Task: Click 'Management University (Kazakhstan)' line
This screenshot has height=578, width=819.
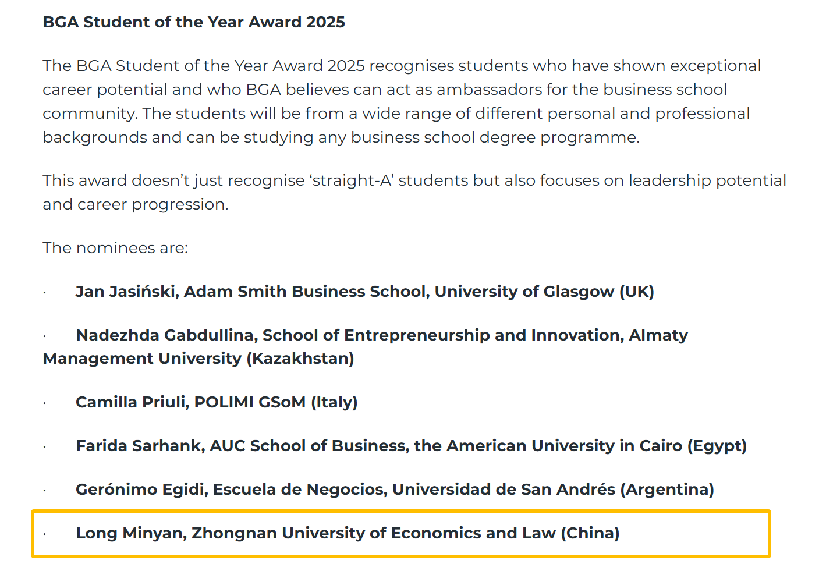Action: click(198, 359)
